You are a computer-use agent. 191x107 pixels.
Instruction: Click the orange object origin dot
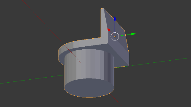tap(115, 36)
